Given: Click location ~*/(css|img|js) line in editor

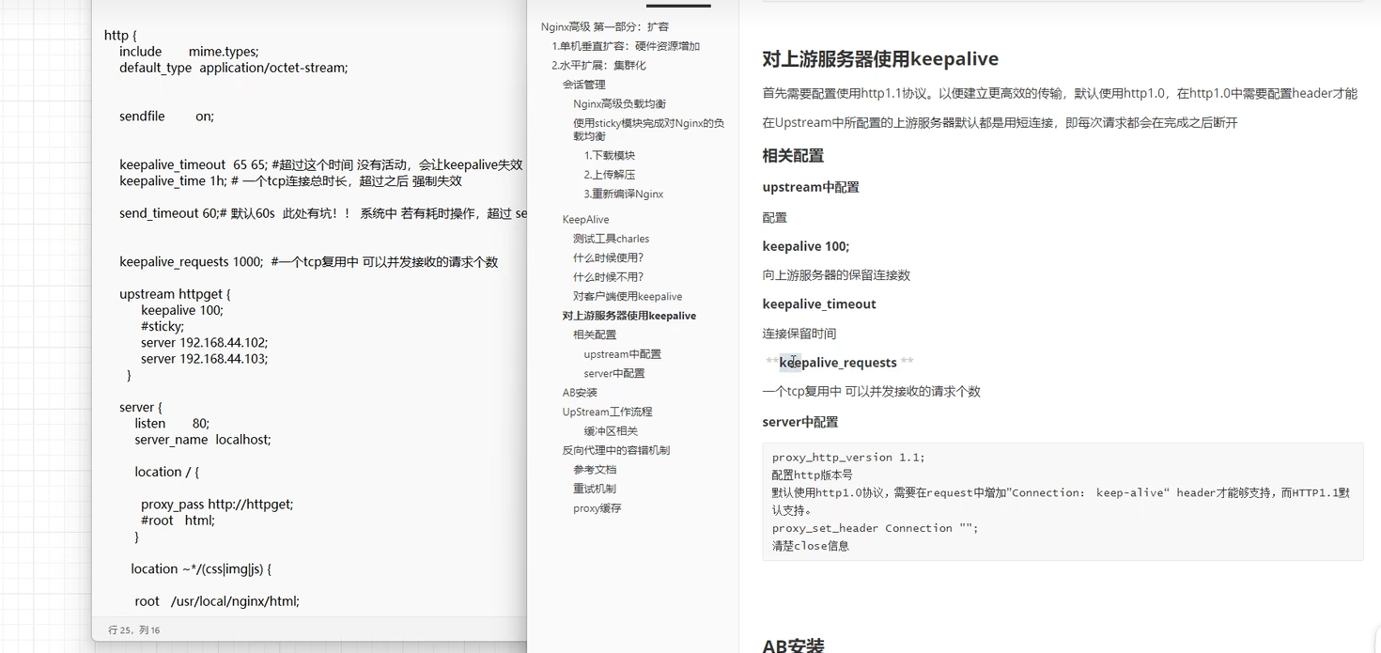Looking at the screenshot, I should (x=201, y=568).
